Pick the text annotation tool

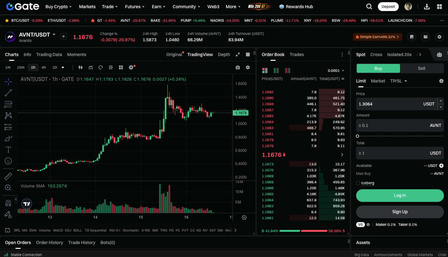pyautogui.click(x=8, y=150)
